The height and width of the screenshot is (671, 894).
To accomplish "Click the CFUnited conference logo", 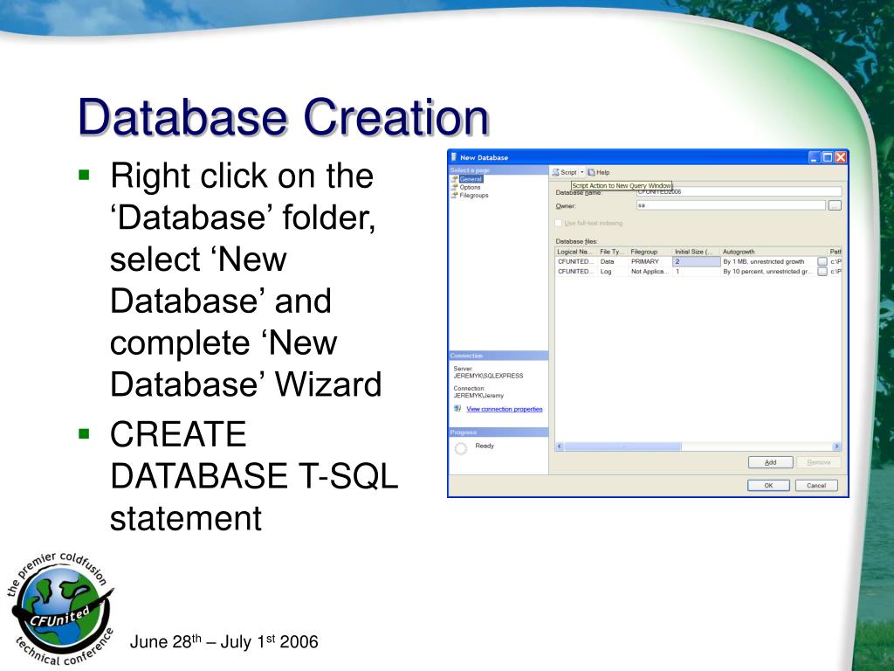I will 60,609.
